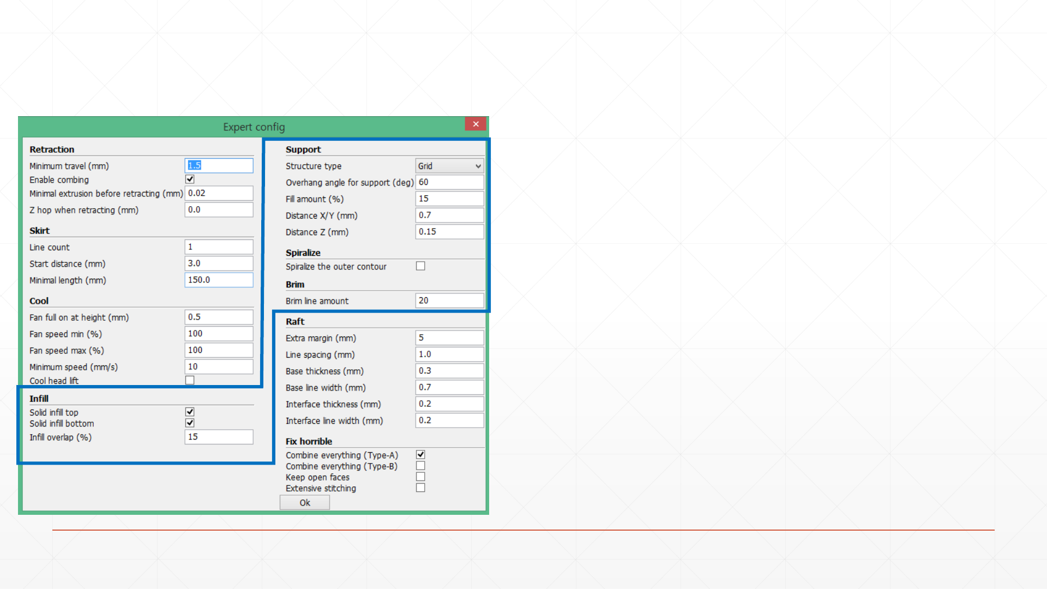Image resolution: width=1047 pixels, height=589 pixels.
Task: Select the Z hop when retracting field
Action: (219, 209)
